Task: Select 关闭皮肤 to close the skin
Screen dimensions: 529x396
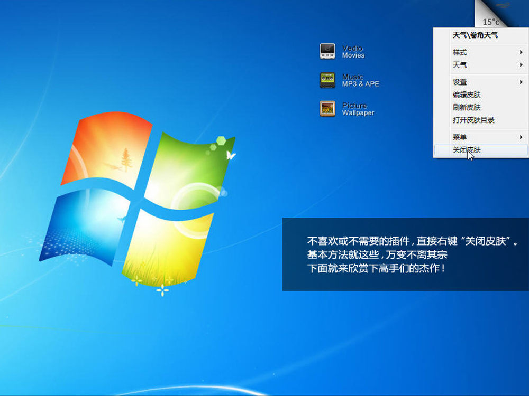Action: tap(467, 150)
